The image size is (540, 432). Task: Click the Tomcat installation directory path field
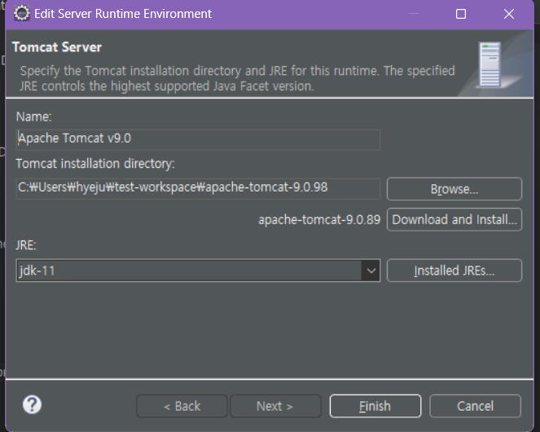[198, 188]
